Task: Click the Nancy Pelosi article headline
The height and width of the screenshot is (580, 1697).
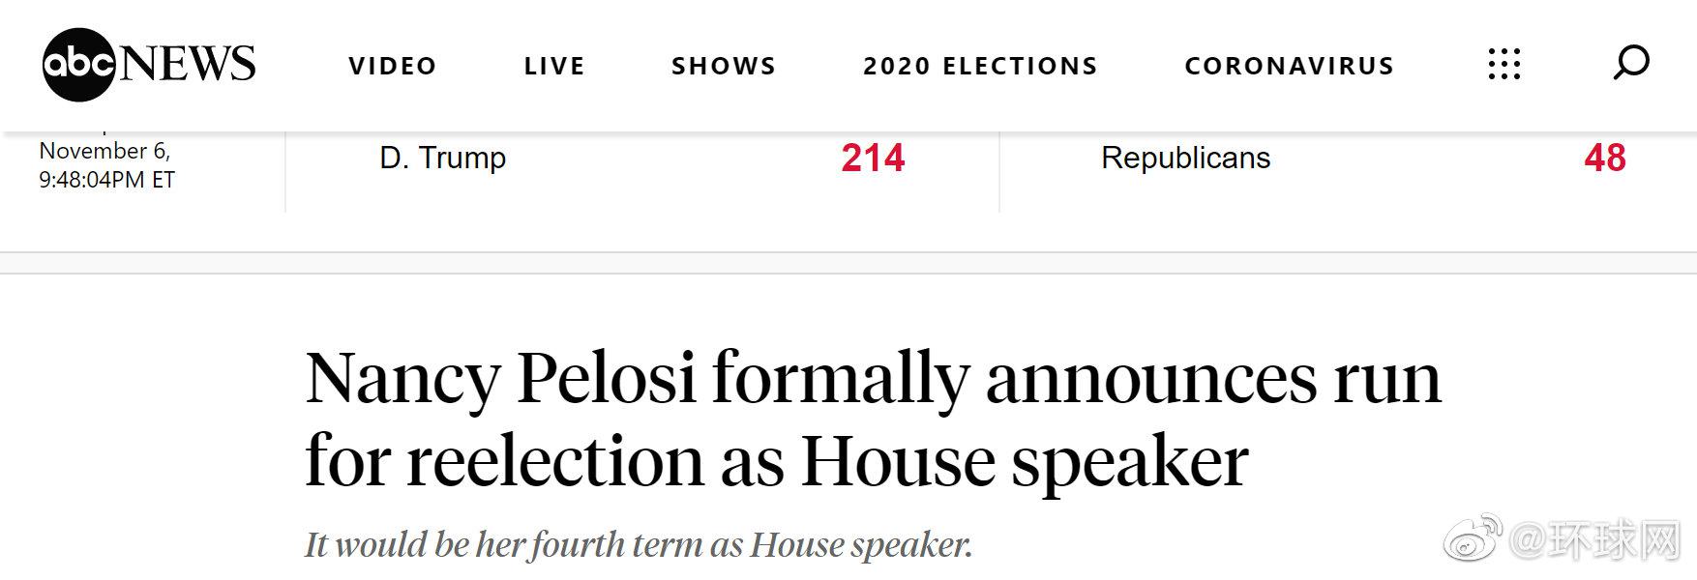Action: click(873, 418)
